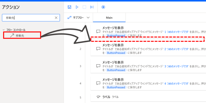Click the '3 つめのメッセージです' blue text
Viewport: 206px width, 103px height.
pyautogui.click(x=176, y=66)
